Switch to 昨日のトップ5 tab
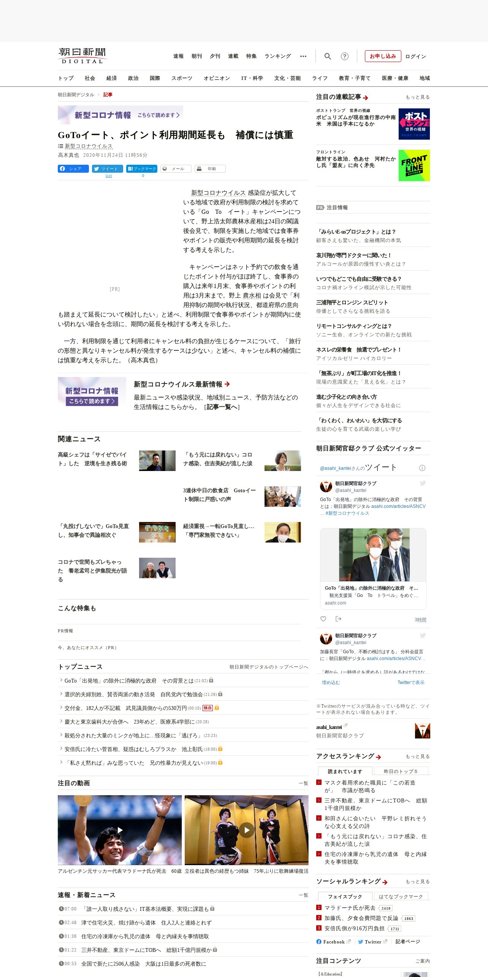 point(401,771)
